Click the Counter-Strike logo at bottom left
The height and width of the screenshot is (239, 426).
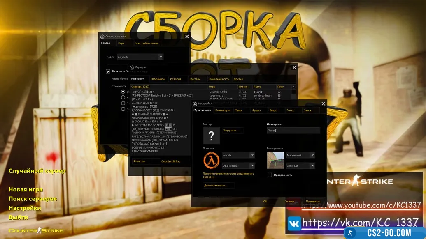click(36, 230)
